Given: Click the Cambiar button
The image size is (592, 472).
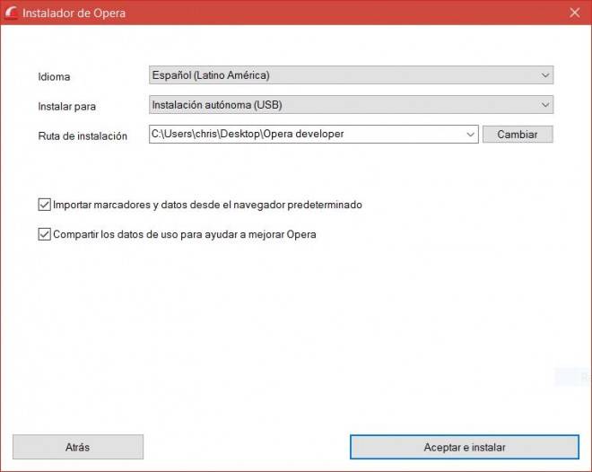Looking at the screenshot, I should (518, 135).
